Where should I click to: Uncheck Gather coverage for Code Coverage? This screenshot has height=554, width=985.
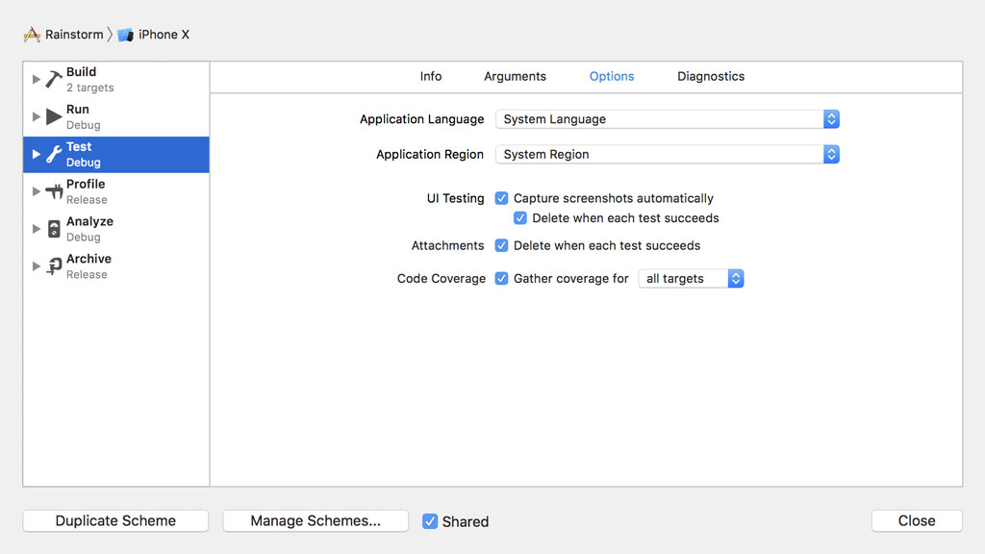[501, 278]
